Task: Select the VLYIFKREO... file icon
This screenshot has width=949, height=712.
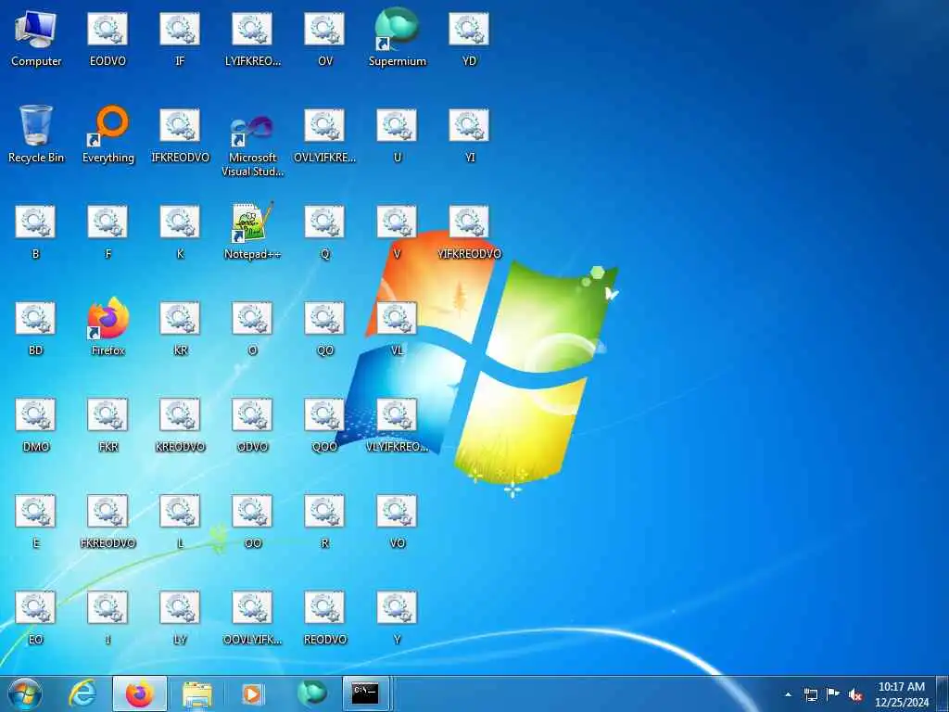Action: pyautogui.click(x=397, y=424)
